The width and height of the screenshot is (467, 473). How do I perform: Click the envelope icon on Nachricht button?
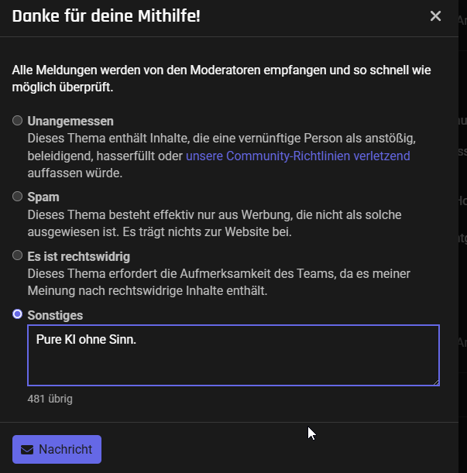click(27, 450)
